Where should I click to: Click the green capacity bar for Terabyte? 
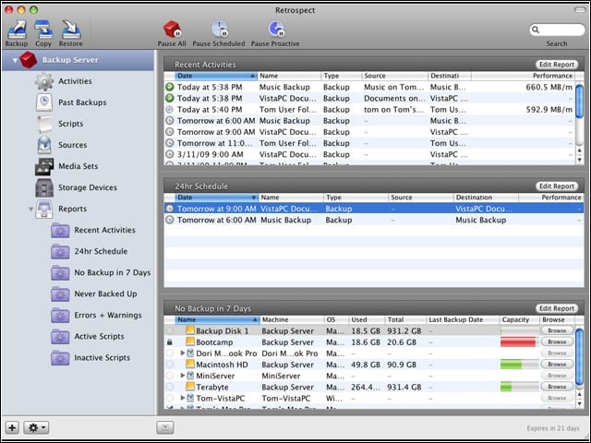(x=506, y=387)
